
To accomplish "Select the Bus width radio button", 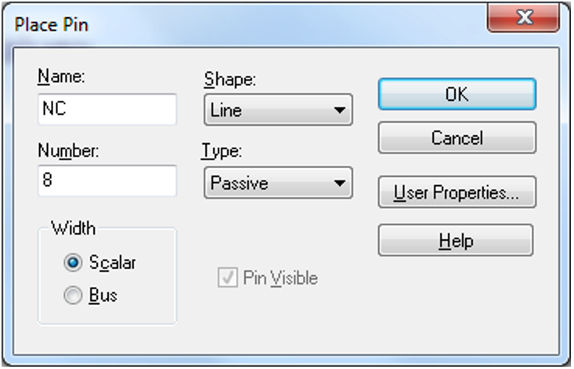I will [74, 296].
